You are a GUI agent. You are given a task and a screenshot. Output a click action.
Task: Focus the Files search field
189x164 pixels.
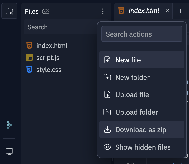pyautogui.click(x=60, y=27)
